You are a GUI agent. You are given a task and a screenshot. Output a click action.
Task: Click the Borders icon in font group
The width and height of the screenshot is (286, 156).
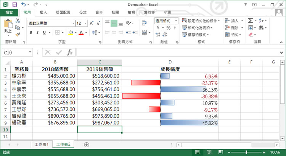(57, 33)
